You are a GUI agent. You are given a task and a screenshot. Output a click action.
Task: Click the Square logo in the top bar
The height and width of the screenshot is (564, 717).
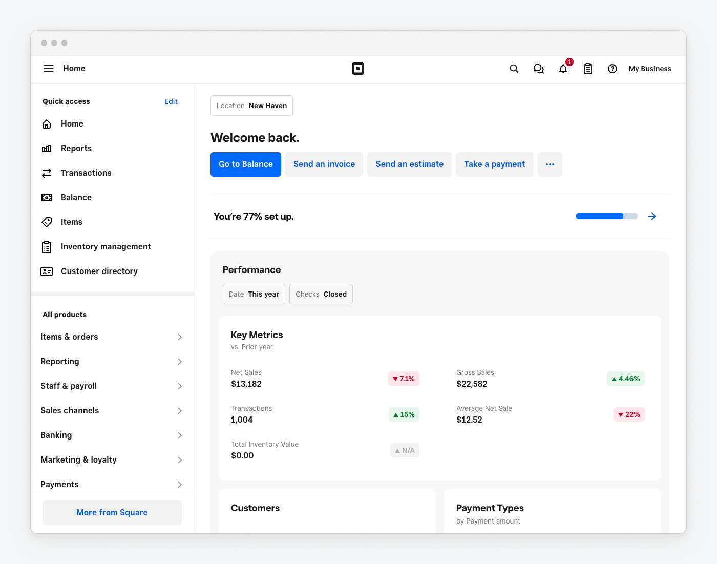tap(357, 68)
